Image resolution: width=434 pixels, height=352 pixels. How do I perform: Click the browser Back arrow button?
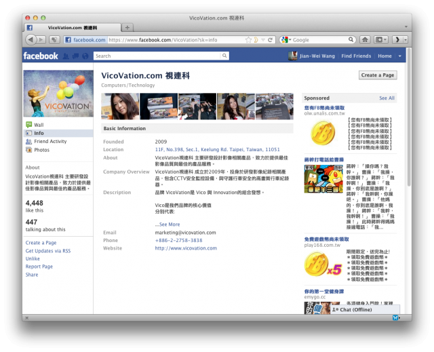coord(31,40)
